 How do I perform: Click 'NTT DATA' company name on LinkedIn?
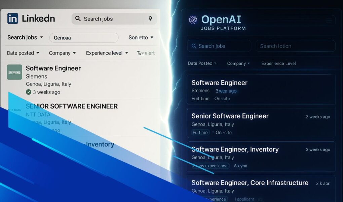[x=38, y=114]
